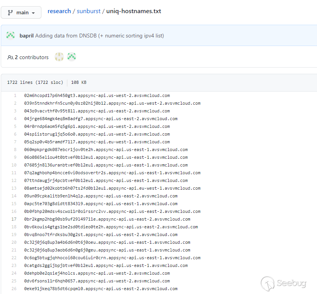This screenshot has width=317, height=294.
Task: Click the git branch icon
Action: click(x=10, y=13)
